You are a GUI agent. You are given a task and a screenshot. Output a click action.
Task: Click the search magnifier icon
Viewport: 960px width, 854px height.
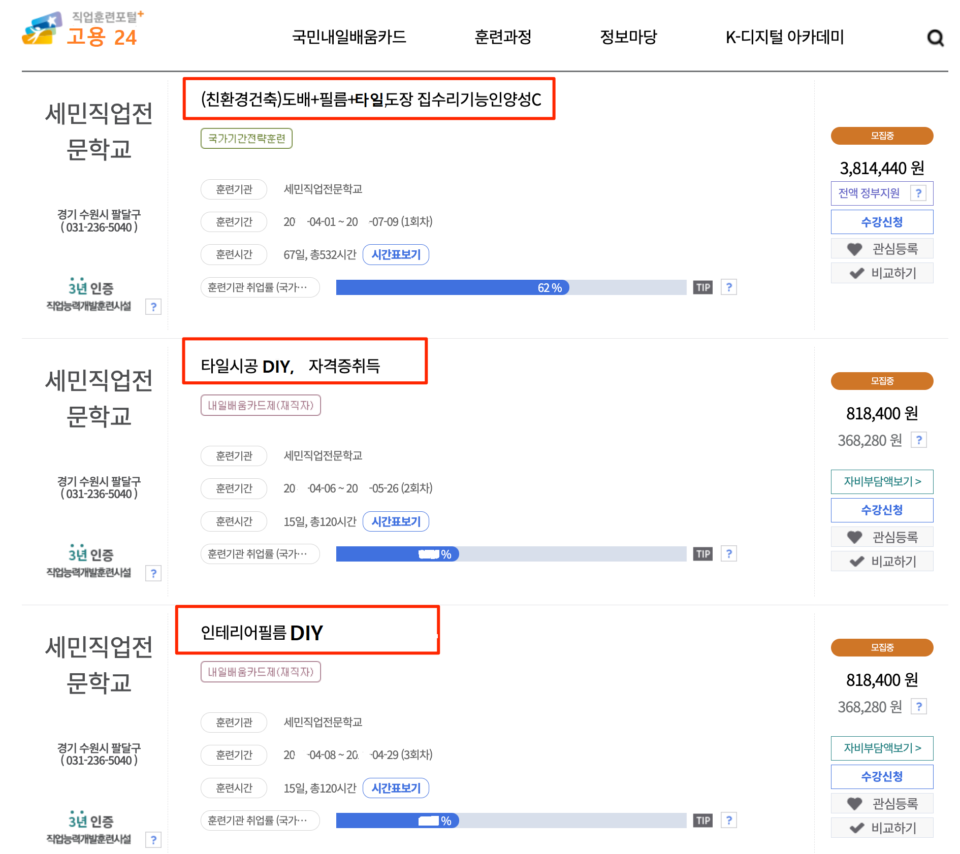(935, 38)
